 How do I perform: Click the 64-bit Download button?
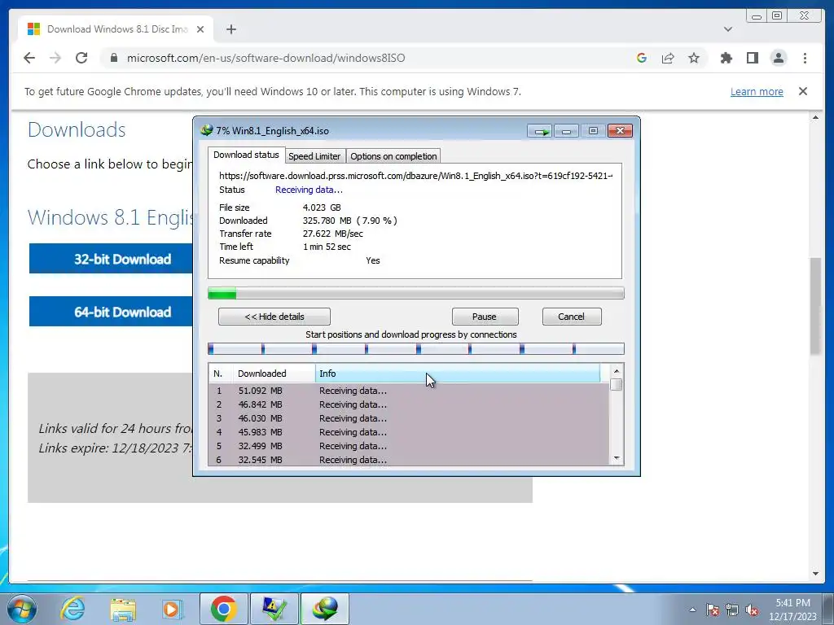pos(111,312)
